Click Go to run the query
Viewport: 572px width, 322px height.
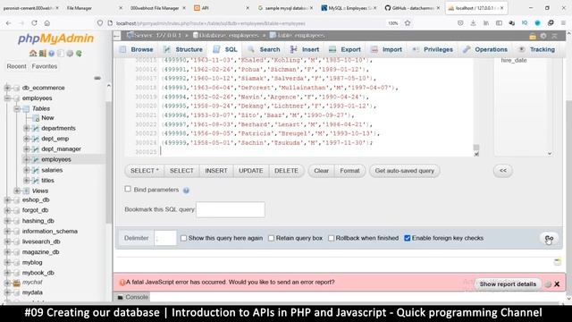point(549,239)
